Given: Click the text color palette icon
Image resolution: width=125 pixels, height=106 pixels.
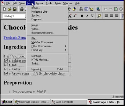Looking at the screenshot, I should point(99,16).
